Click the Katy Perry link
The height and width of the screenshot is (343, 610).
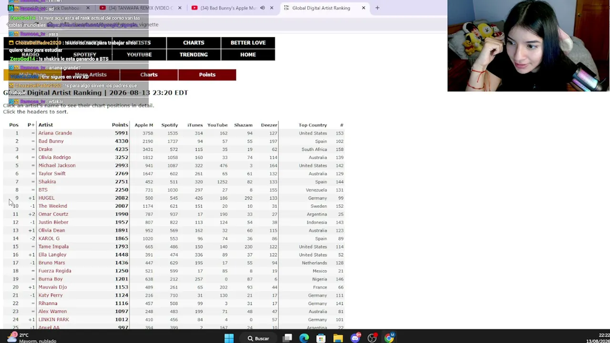(51, 295)
